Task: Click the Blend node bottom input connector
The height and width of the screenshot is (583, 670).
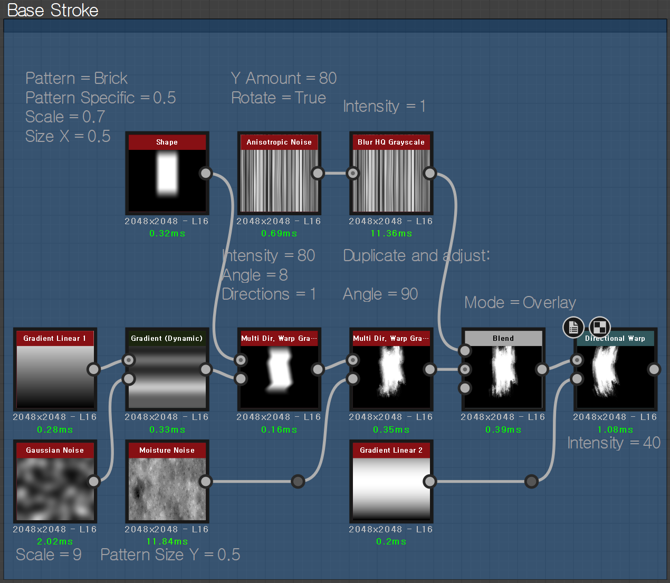Action: (465, 388)
